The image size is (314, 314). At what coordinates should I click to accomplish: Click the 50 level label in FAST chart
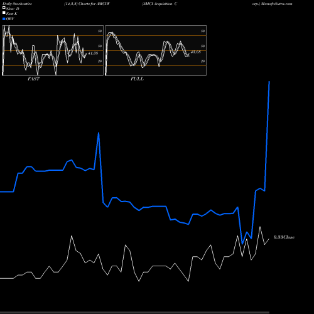pyautogui.click(x=100, y=46)
